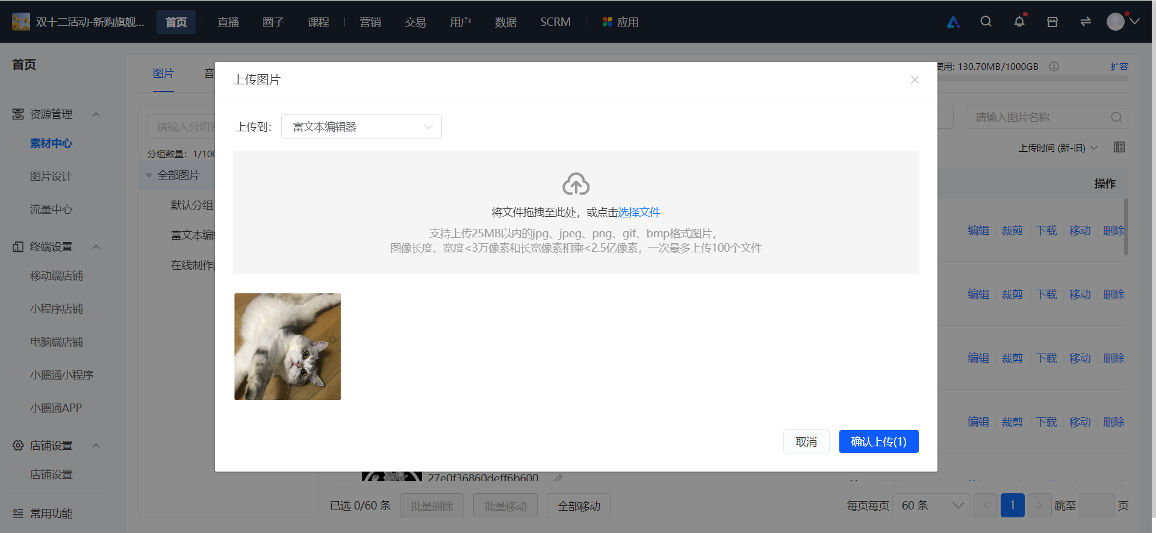Open 电脑端店铺 in sidebar
Image resolution: width=1156 pixels, height=533 pixels.
click(x=57, y=342)
